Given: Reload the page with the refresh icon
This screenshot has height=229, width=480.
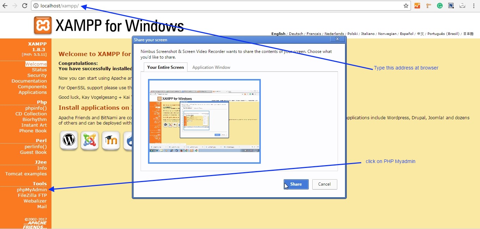Looking at the screenshot, I should [x=25, y=6].
